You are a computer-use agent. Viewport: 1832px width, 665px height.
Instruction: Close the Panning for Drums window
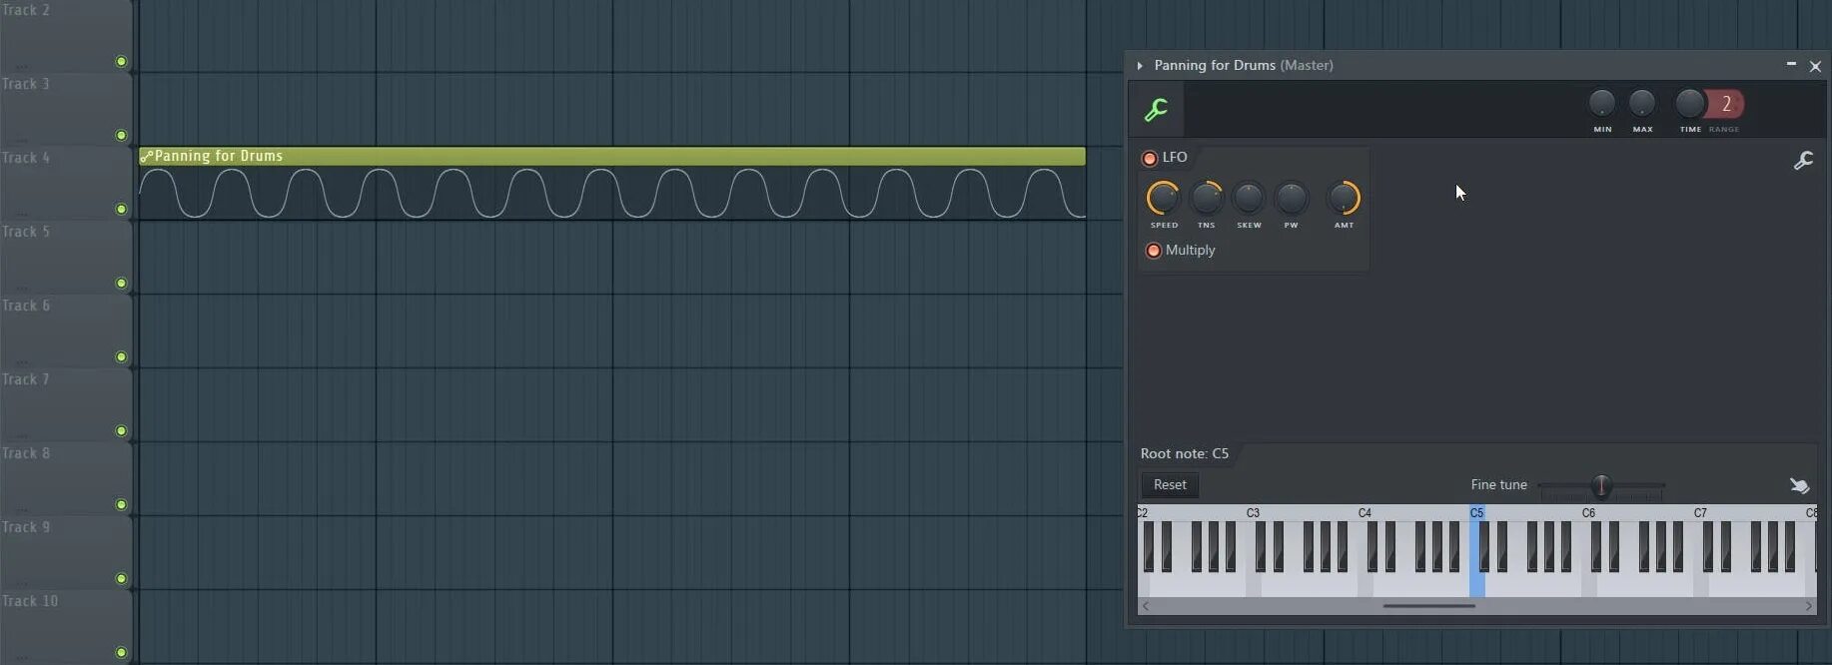click(x=1815, y=67)
